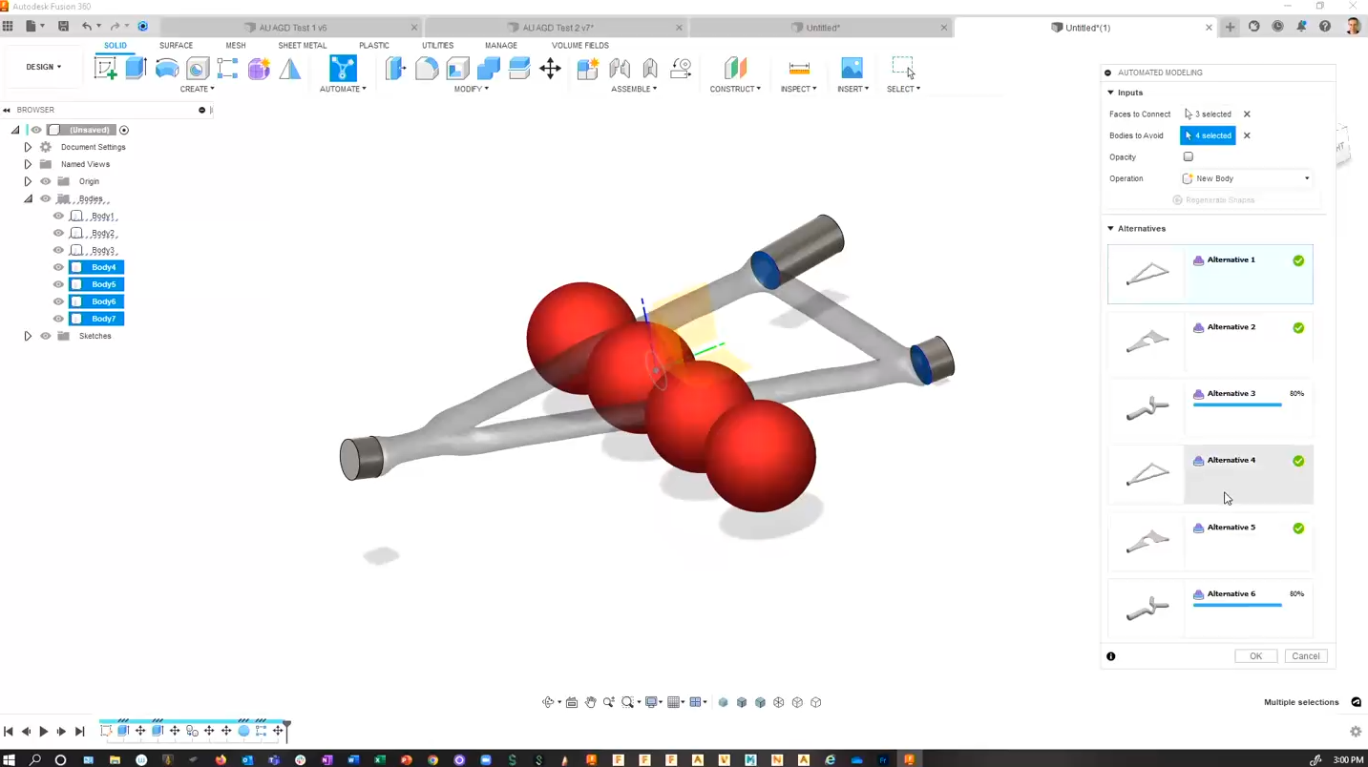Image resolution: width=1368 pixels, height=767 pixels.
Task: Hide Body4 using its eye icon
Action: 58,267
